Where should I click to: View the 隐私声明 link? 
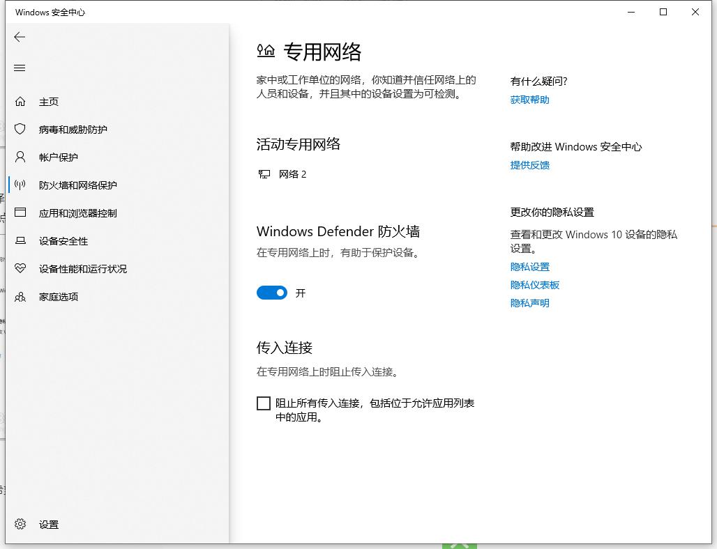(529, 303)
